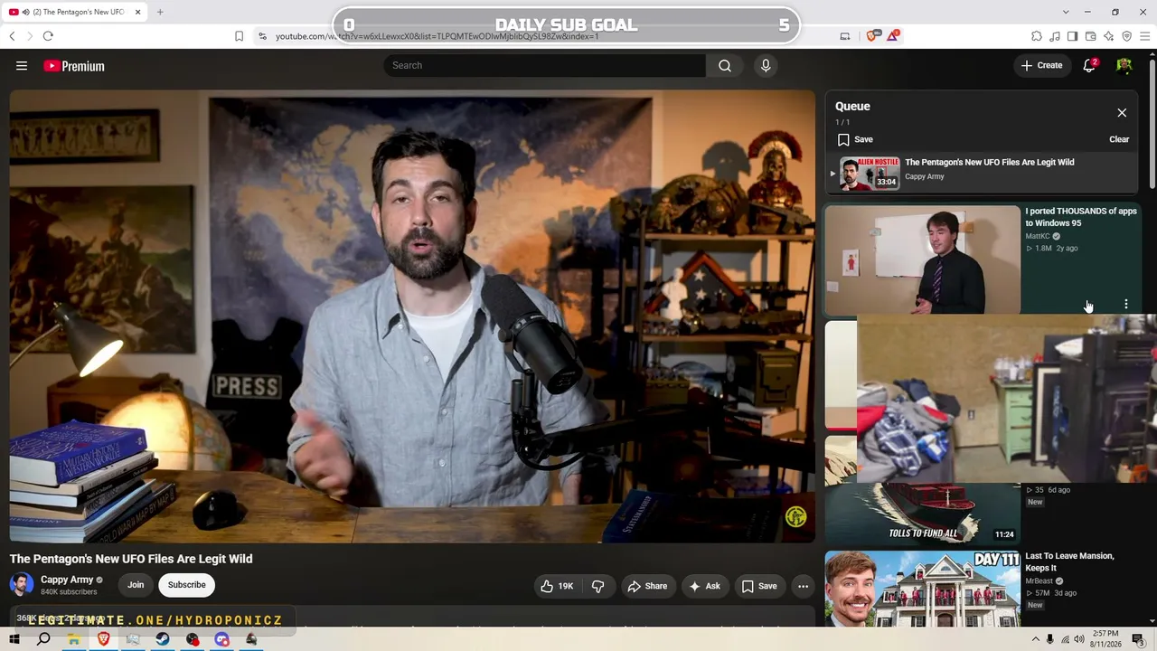Open the Action Center notifications
1157x651 pixels.
tap(1140, 639)
